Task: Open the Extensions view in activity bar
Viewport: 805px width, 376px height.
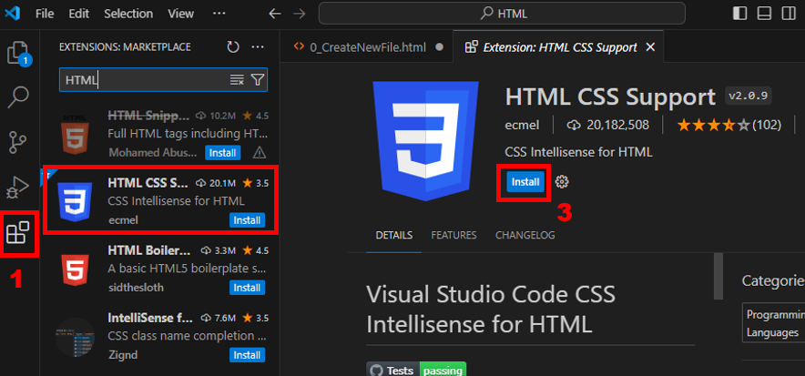Action: (x=17, y=232)
